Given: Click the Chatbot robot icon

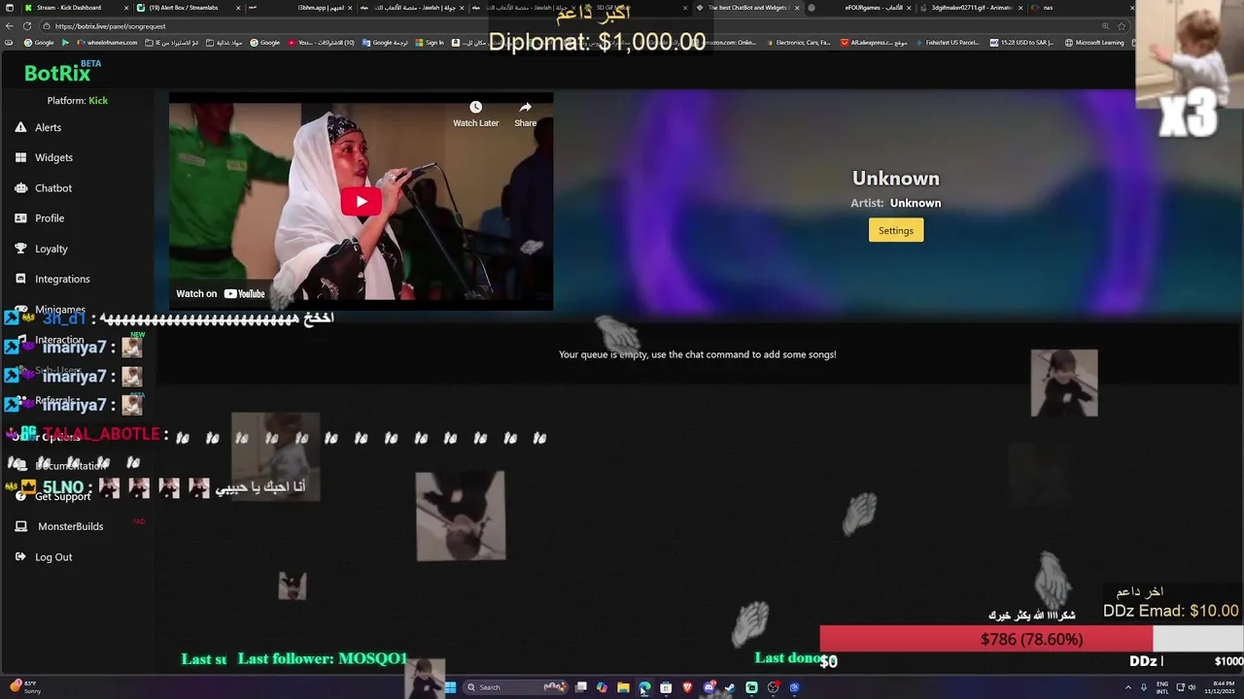Looking at the screenshot, I should click(20, 187).
